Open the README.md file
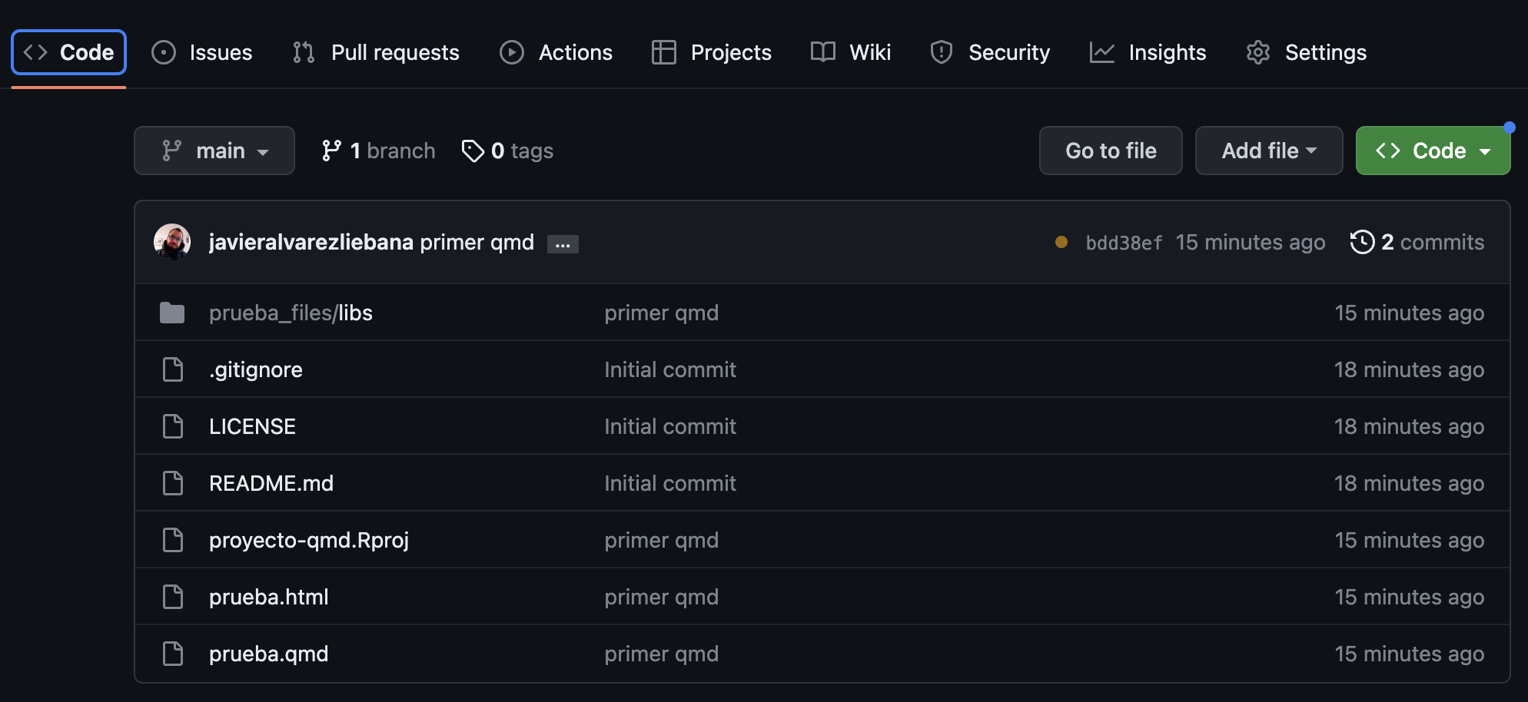This screenshot has height=702, width=1528. coord(271,483)
